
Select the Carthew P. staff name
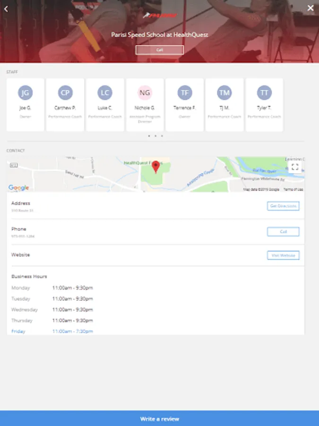65,108
